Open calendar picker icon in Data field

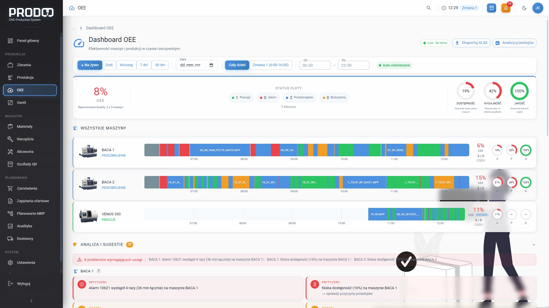click(x=211, y=65)
